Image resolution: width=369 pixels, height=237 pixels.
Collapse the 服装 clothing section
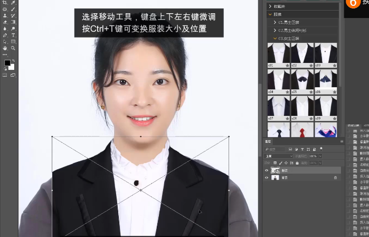270,14
